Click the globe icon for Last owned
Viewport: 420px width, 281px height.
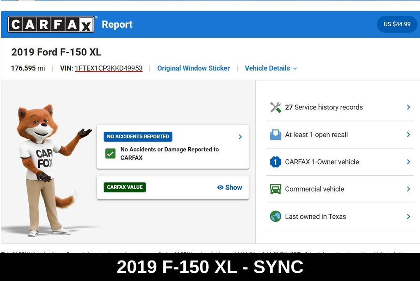coord(275,217)
